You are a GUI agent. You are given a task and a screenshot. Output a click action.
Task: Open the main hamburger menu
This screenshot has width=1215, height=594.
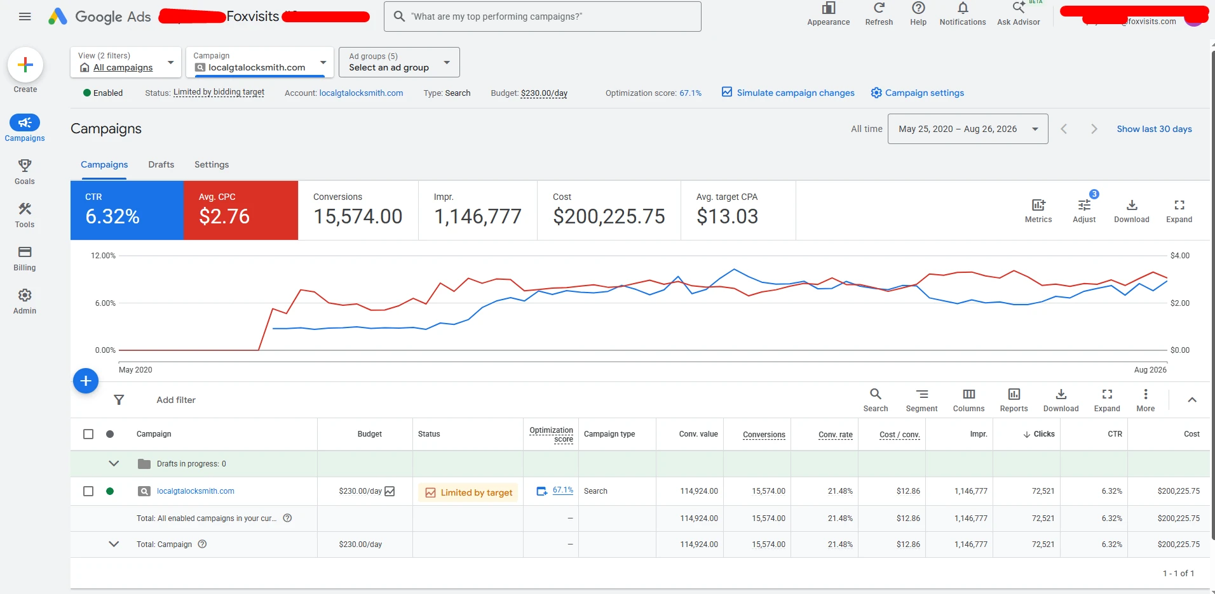point(25,16)
